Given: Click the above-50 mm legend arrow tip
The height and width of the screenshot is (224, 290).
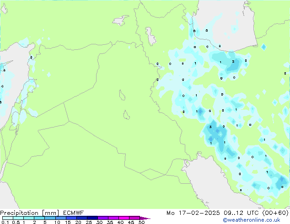Looking at the screenshot, I should (145, 219).
